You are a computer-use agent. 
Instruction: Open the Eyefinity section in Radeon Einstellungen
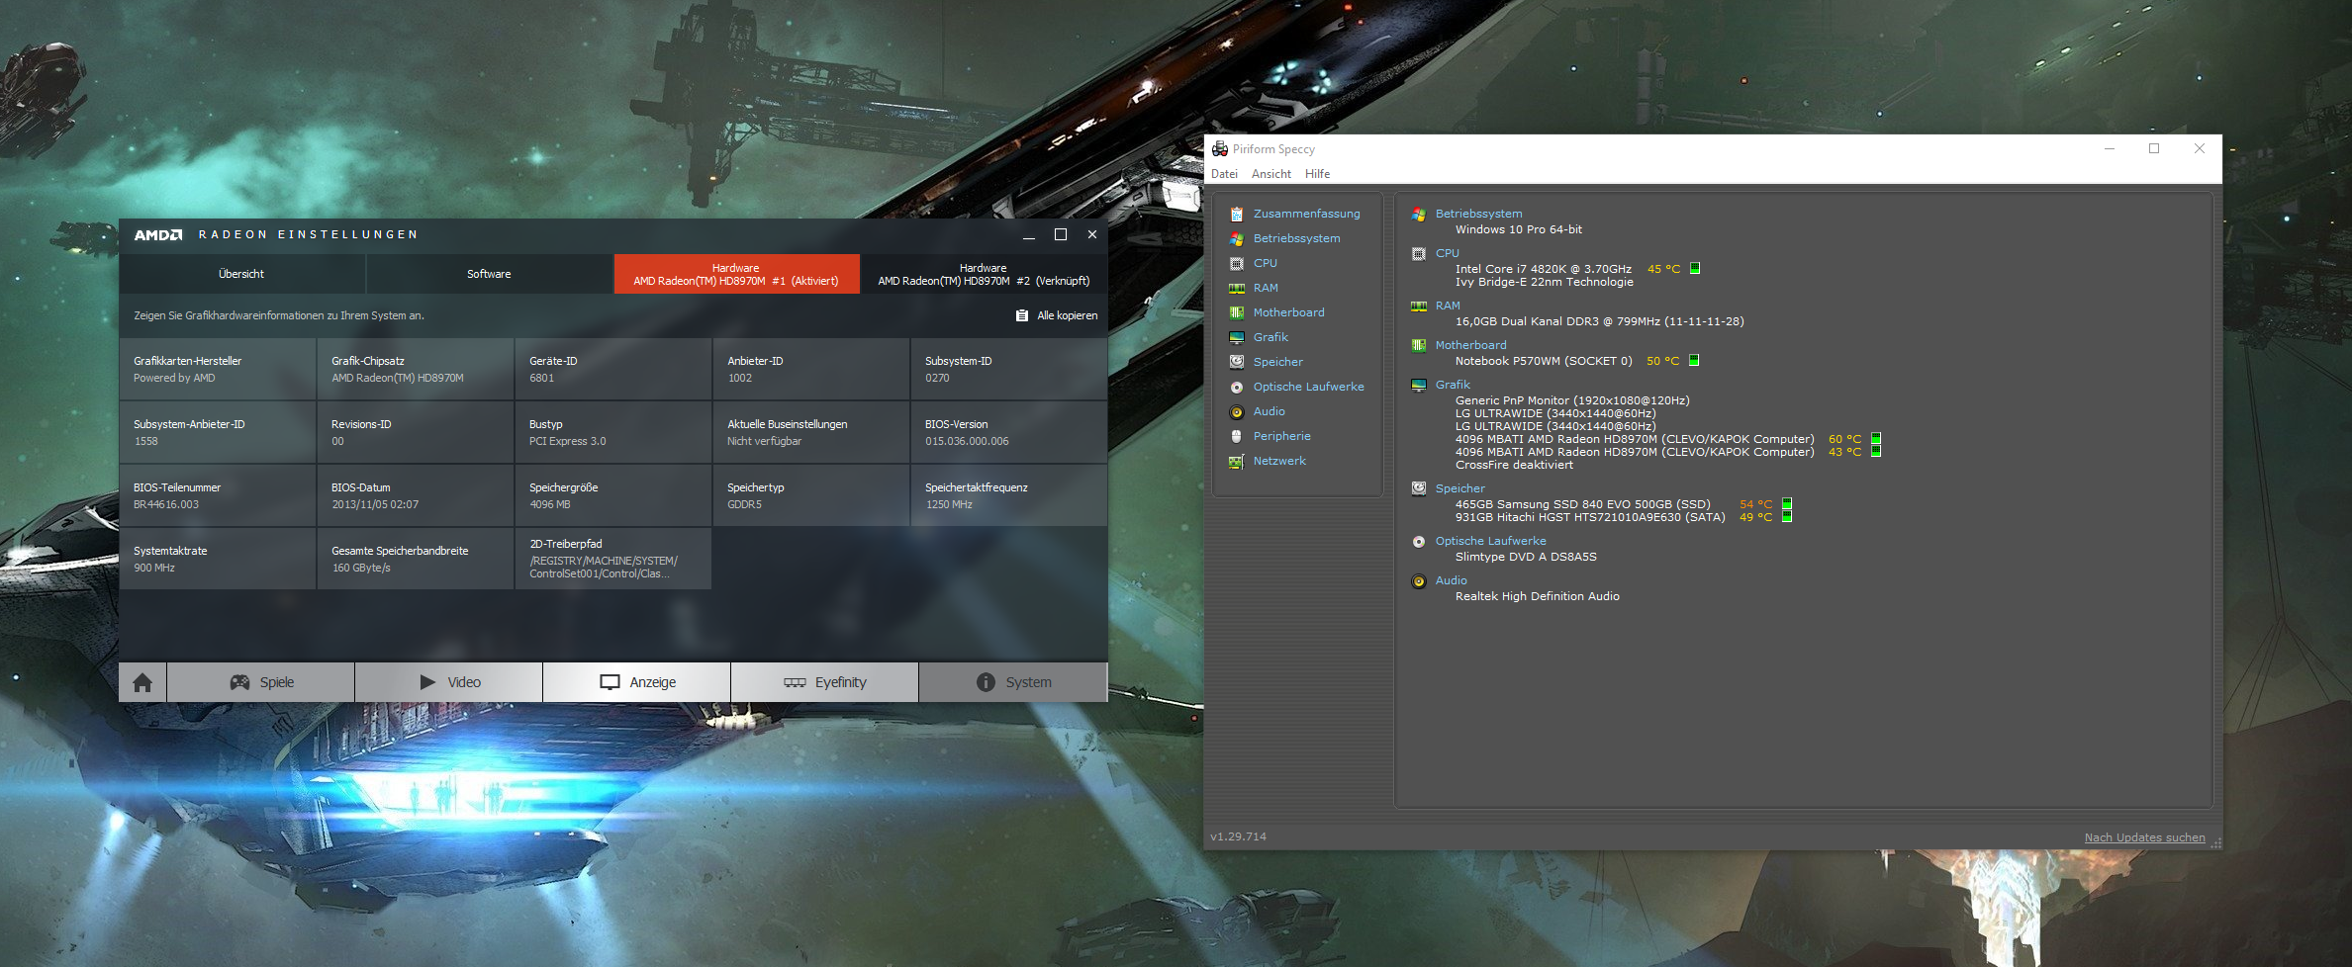[x=825, y=682]
